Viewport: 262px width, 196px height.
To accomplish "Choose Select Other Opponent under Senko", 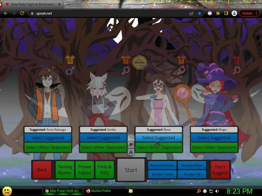I will click(103, 147).
